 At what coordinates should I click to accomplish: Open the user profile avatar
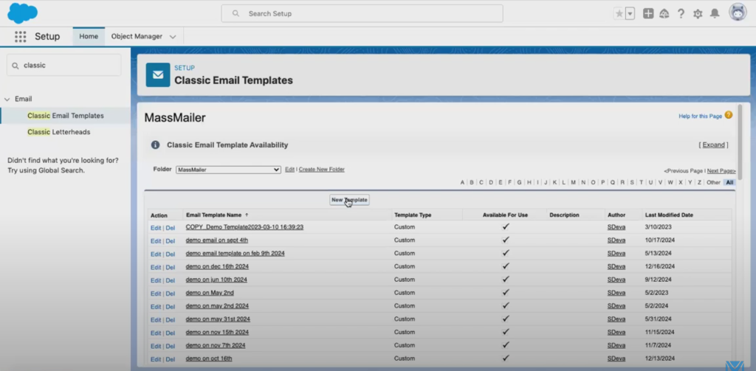[x=738, y=13]
